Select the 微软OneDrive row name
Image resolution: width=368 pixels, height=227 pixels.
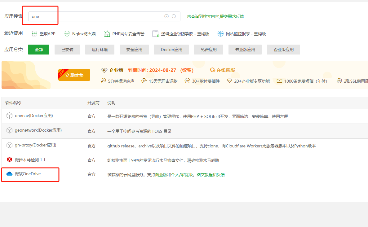point(28,174)
